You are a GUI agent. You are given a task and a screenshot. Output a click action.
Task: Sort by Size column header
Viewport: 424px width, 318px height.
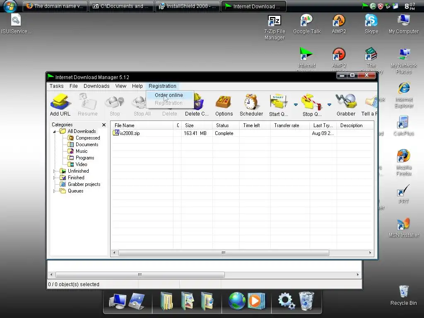tap(197, 125)
